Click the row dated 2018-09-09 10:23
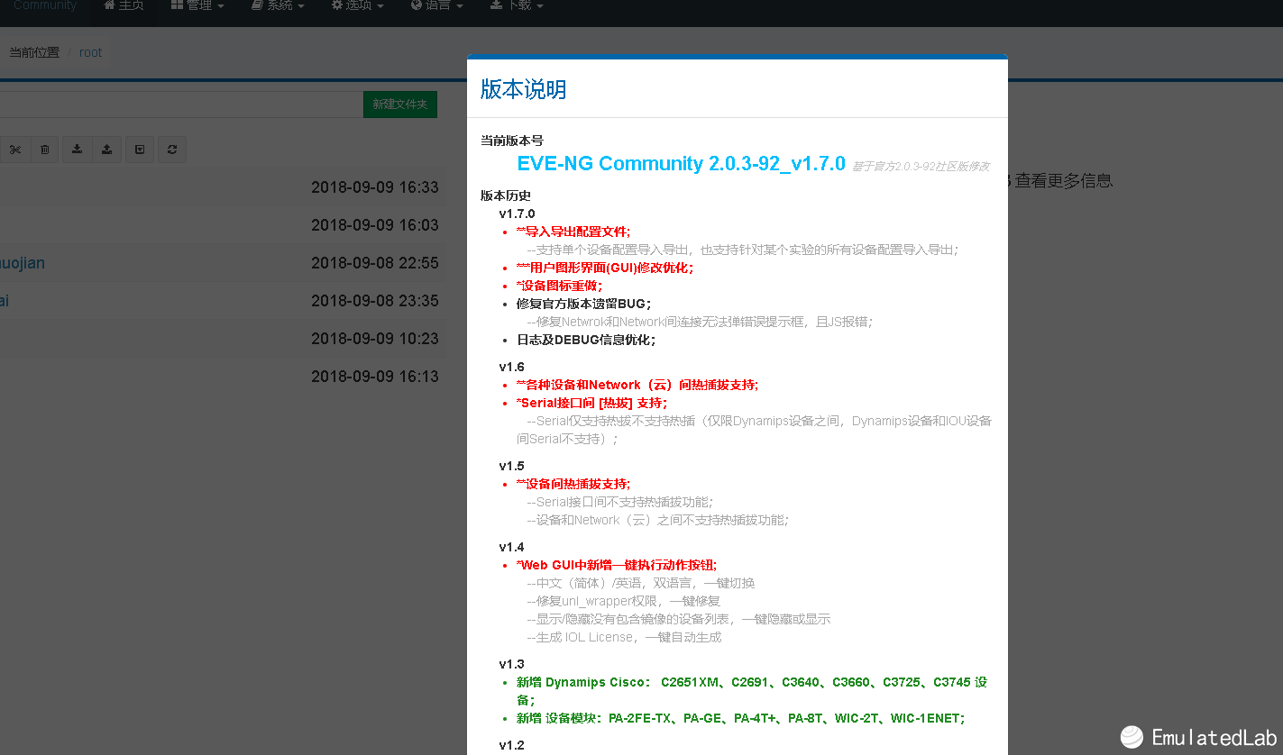 (x=223, y=339)
